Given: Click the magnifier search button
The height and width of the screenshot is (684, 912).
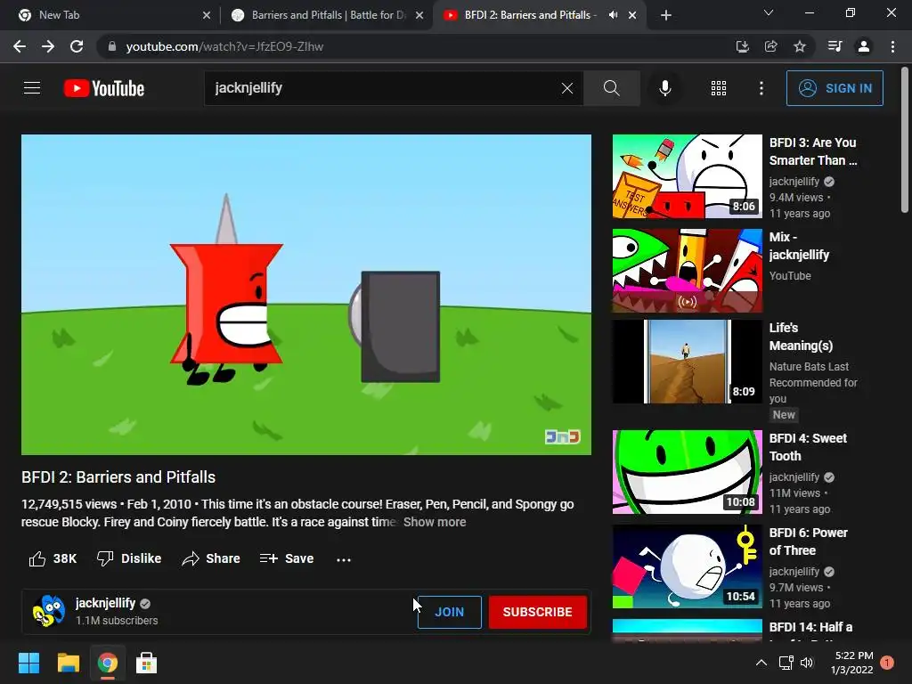Looking at the screenshot, I should [x=611, y=88].
